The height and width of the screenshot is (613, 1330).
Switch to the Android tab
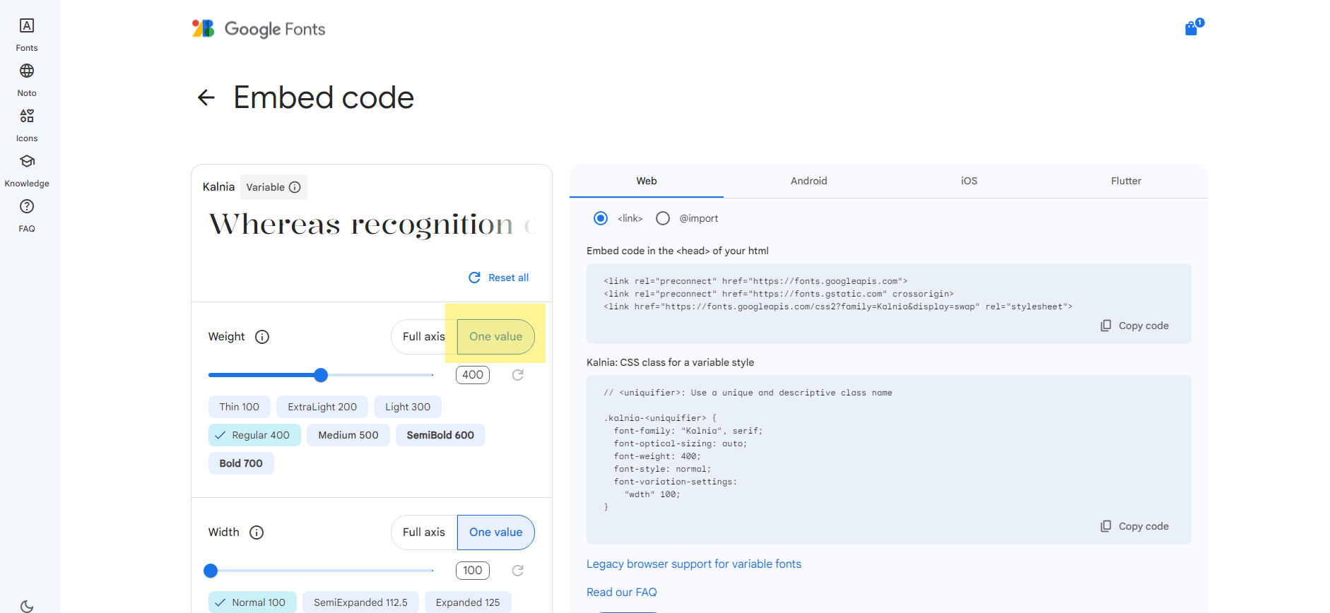[809, 181]
